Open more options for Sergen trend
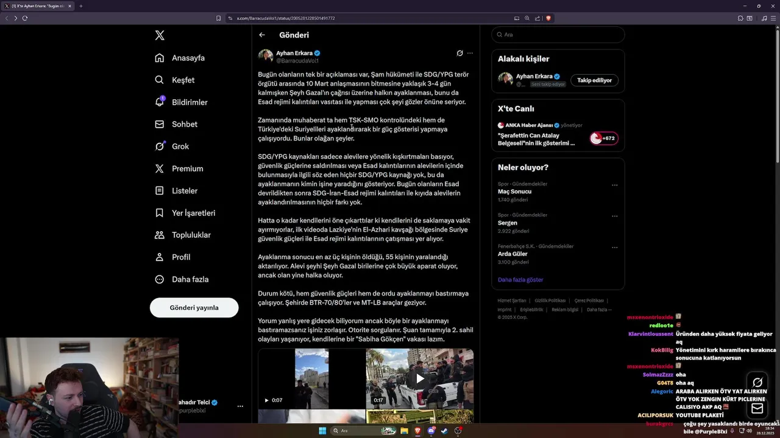 614,216
